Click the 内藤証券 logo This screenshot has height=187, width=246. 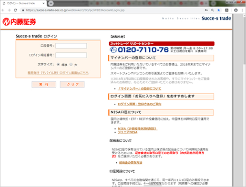pyautogui.click(x=19, y=22)
